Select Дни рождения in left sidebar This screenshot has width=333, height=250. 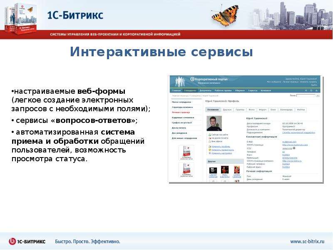pos(179,133)
